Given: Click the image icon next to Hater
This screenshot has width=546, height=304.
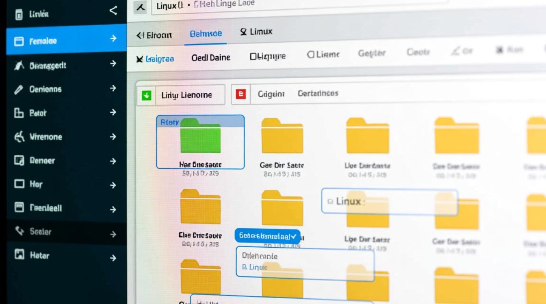Looking at the screenshot, I should 19,255.
